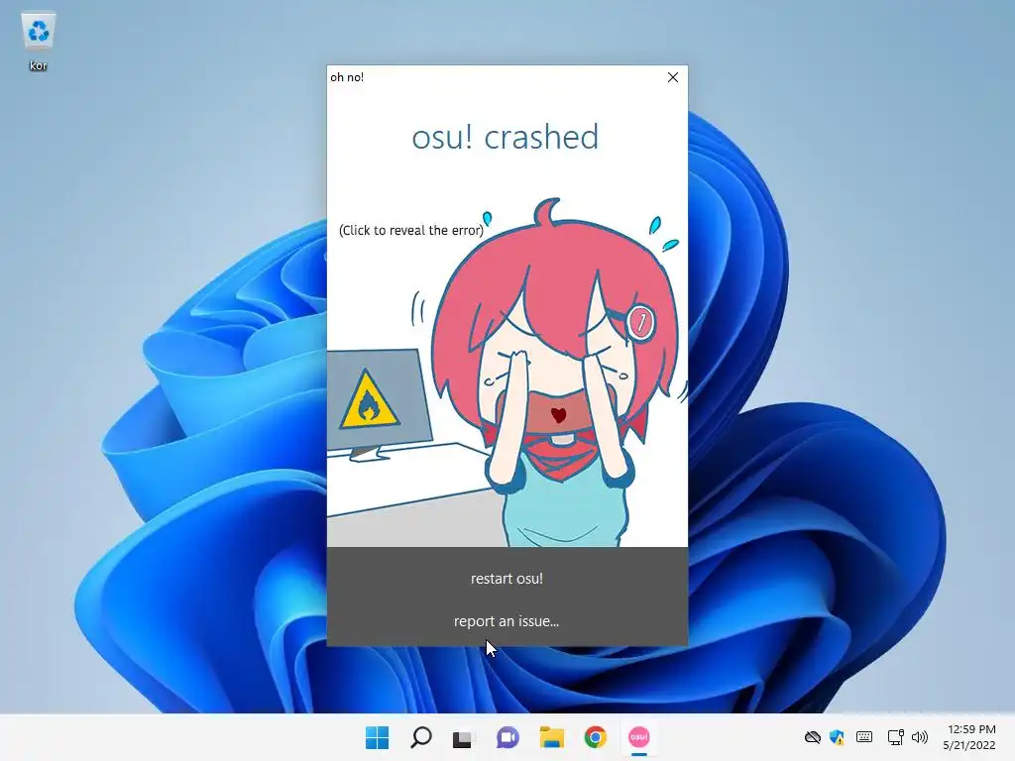This screenshot has height=761, width=1015.
Task: Open taskbar Search magnifier
Action: (420, 737)
